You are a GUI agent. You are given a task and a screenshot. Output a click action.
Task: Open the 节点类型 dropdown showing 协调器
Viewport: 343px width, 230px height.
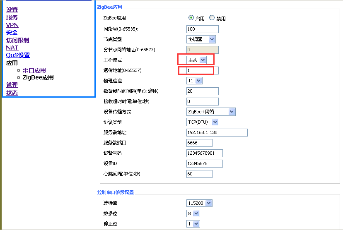pyautogui.click(x=201, y=39)
